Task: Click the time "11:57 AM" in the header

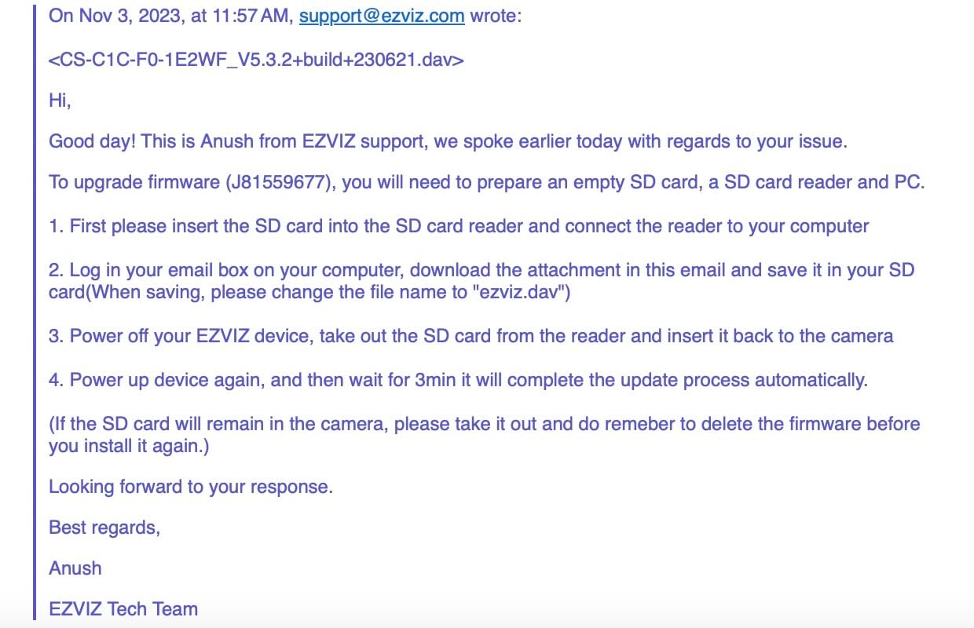Action: [x=252, y=16]
